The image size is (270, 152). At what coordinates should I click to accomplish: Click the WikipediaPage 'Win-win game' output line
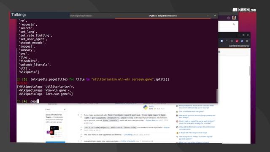coord(45,90)
